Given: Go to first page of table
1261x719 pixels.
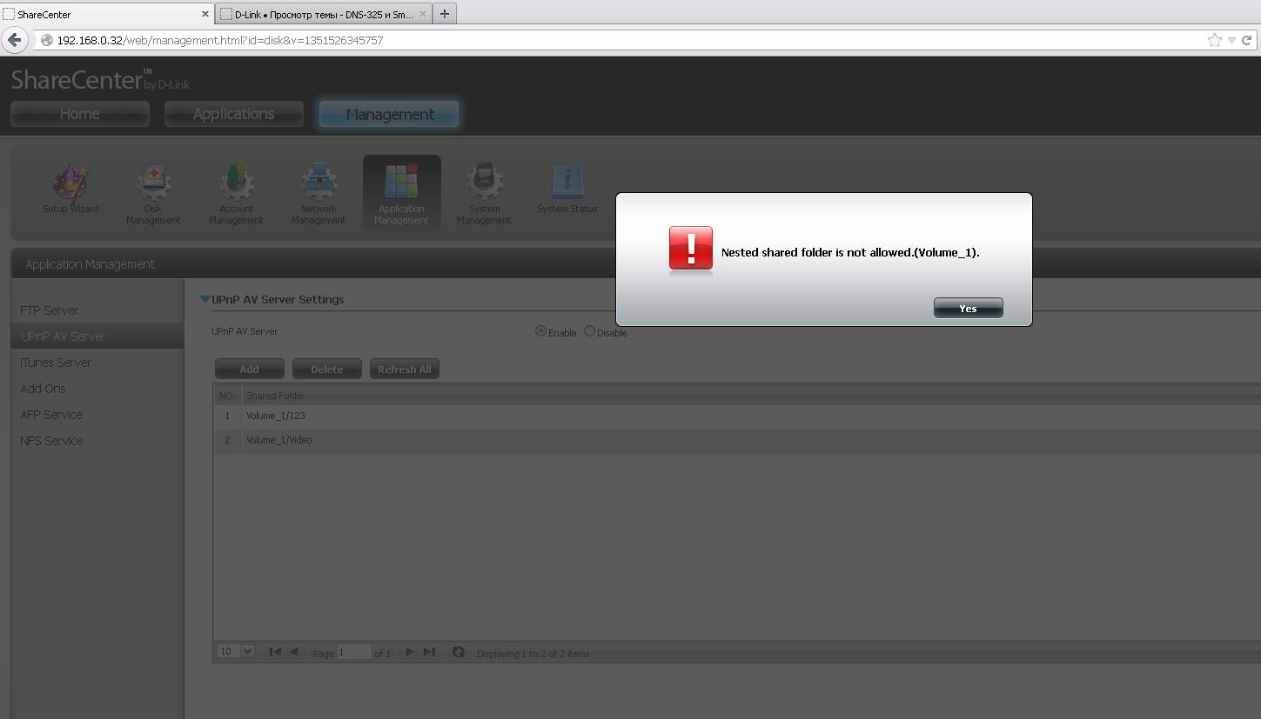Looking at the screenshot, I should 275,652.
